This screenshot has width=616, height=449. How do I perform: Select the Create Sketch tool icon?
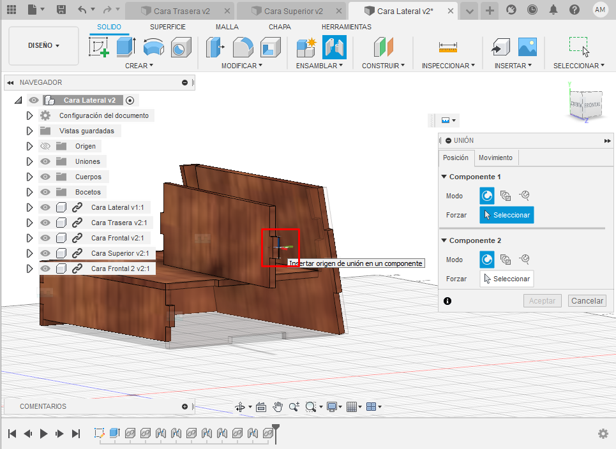(x=99, y=47)
